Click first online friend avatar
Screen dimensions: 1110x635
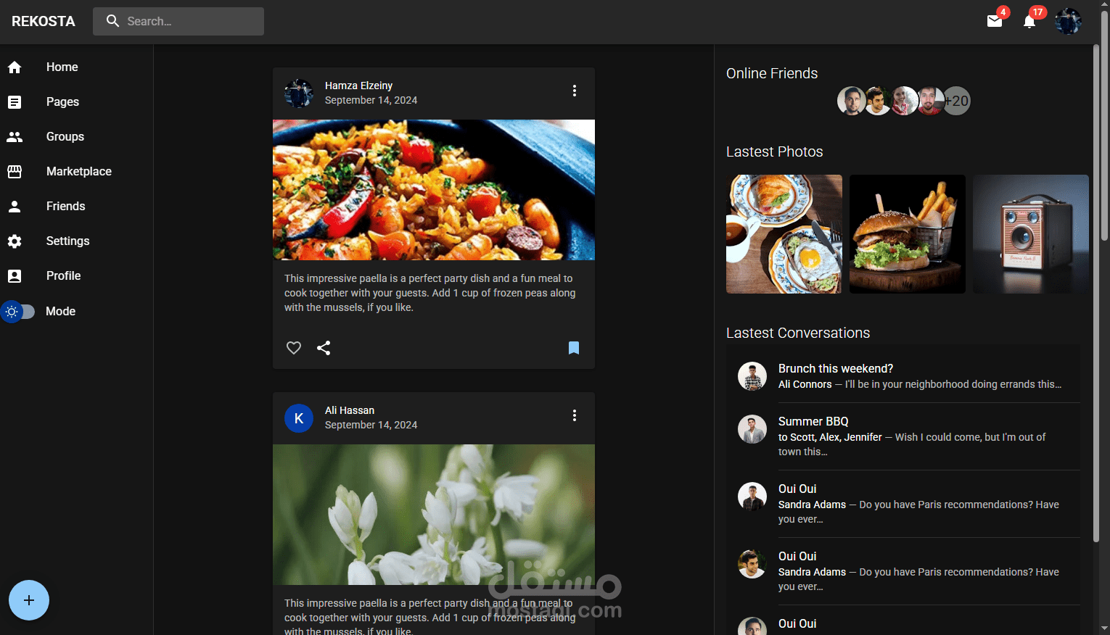point(851,101)
